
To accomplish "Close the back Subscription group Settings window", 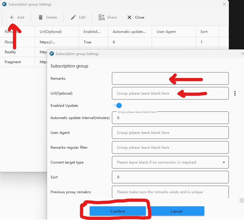I will point(224,4).
